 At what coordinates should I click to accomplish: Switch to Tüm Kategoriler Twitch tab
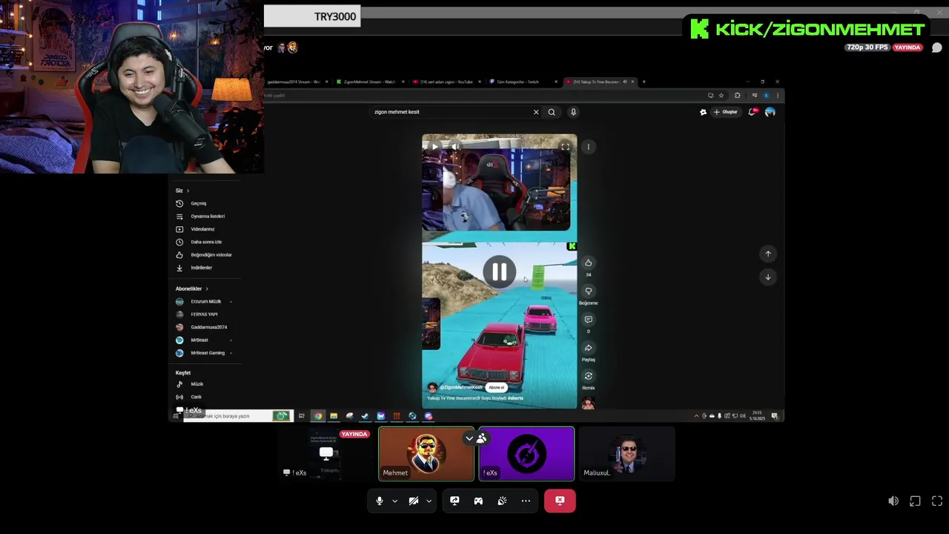523,82
